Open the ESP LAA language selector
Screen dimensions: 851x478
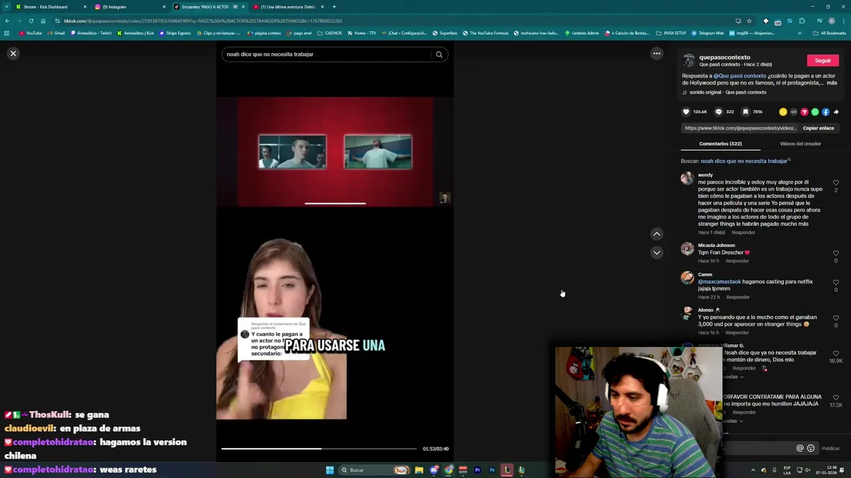coord(787,470)
